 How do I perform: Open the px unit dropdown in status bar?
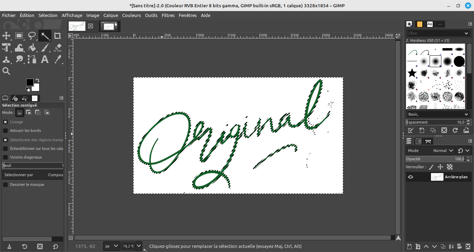pyautogui.click(x=112, y=246)
